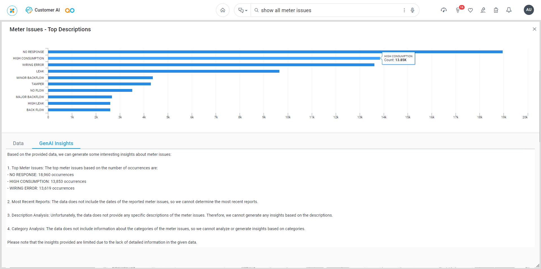
Task: Open the notifications bell
Action: [509, 10]
